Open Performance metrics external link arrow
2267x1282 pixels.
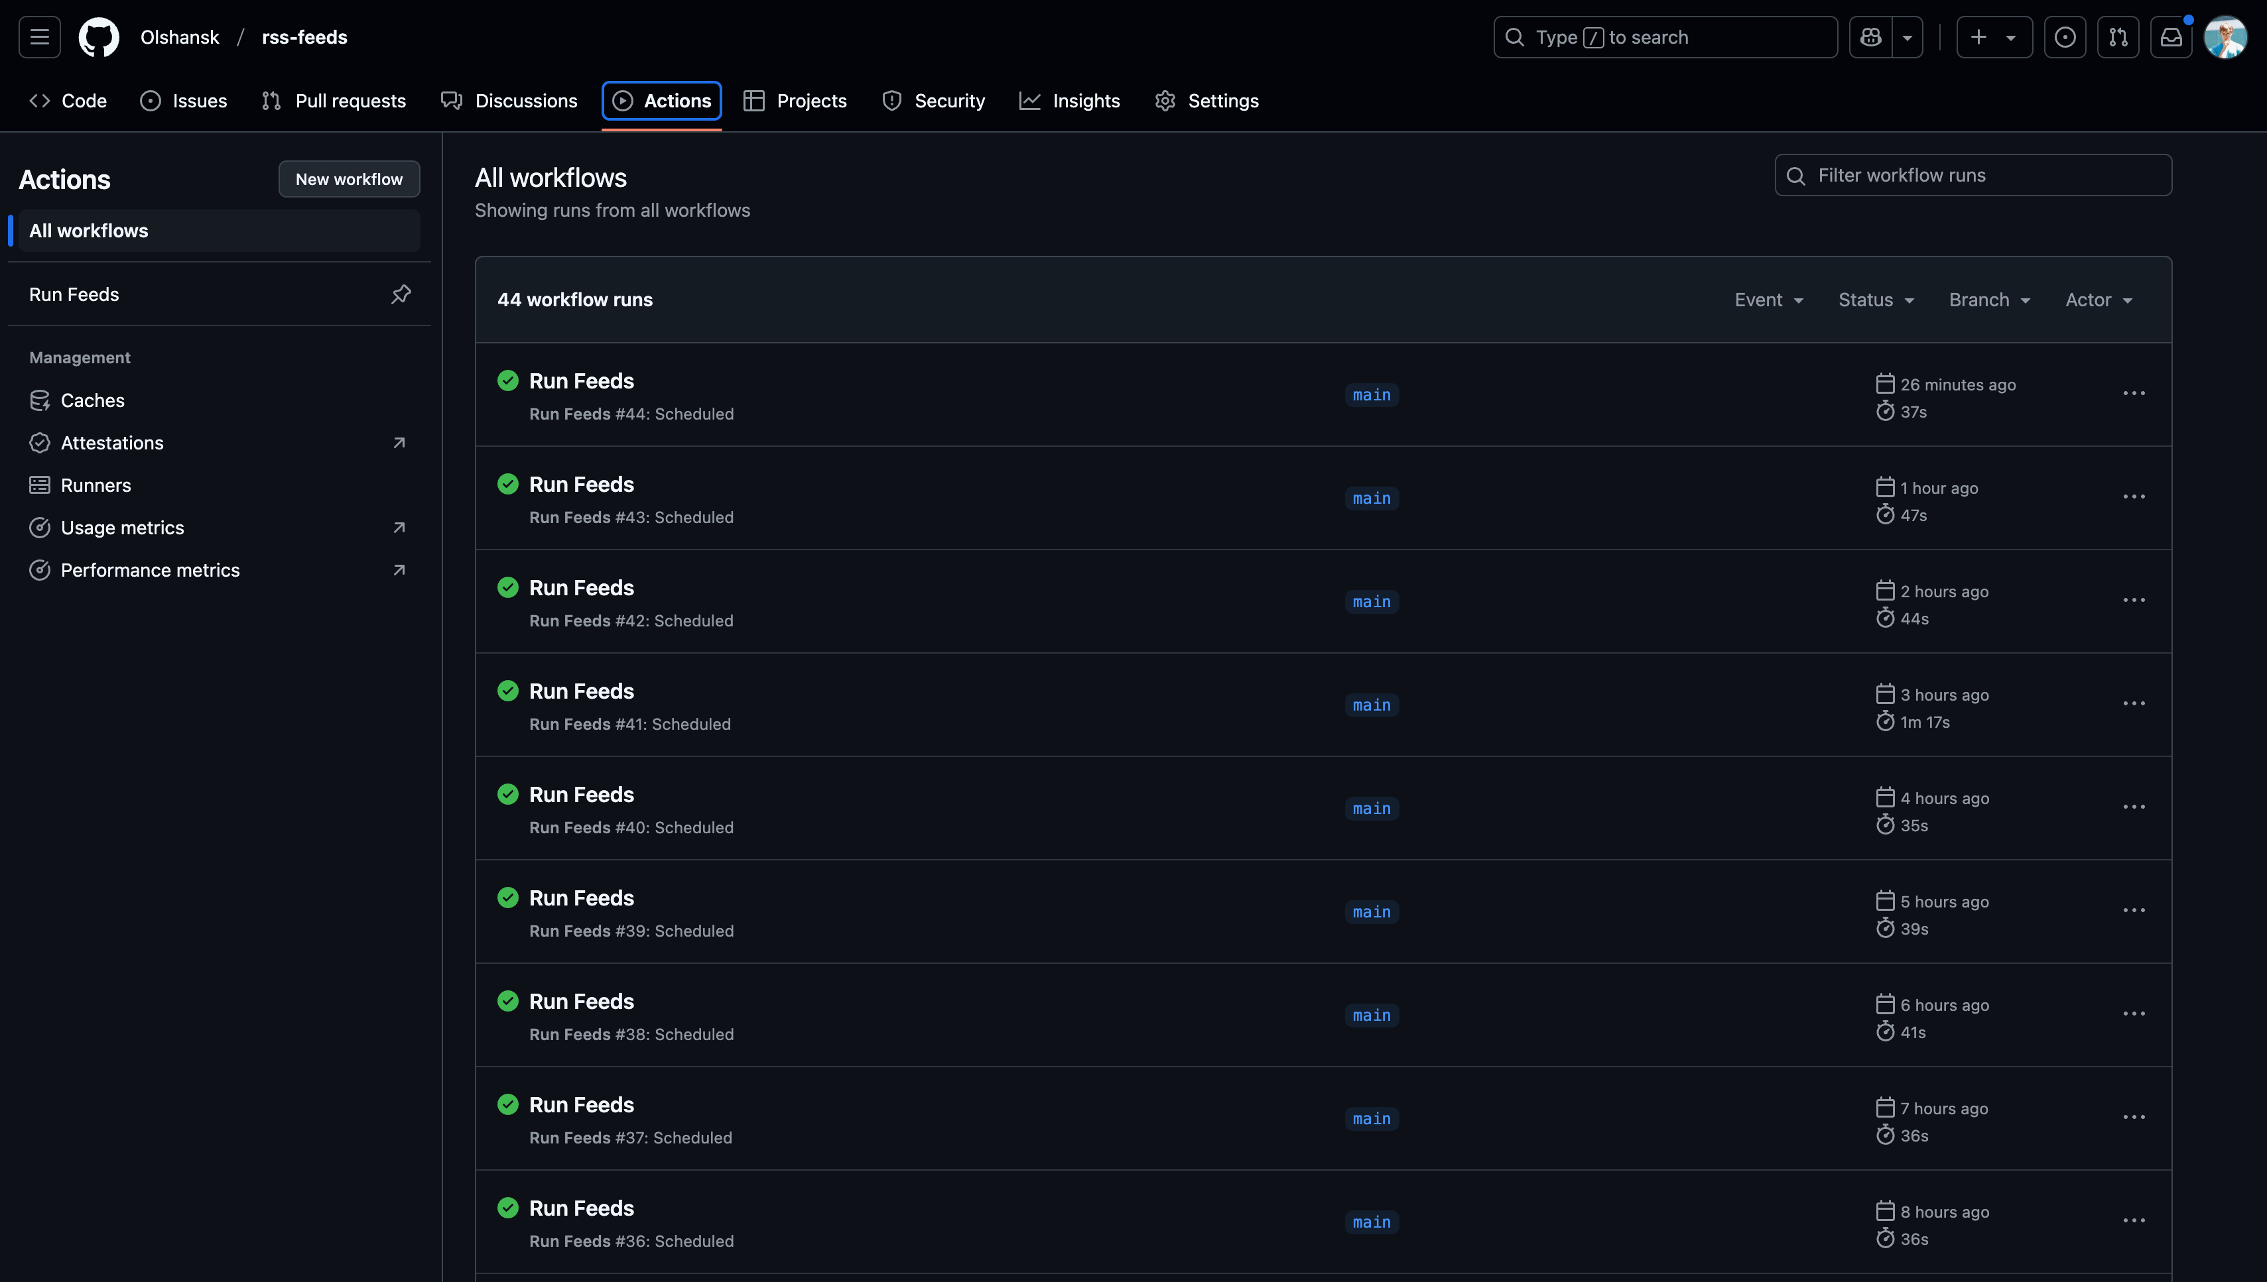[x=399, y=569]
